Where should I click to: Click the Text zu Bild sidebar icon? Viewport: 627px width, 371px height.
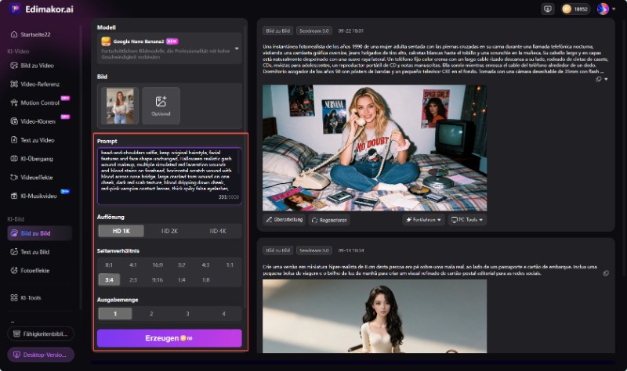pyautogui.click(x=14, y=251)
